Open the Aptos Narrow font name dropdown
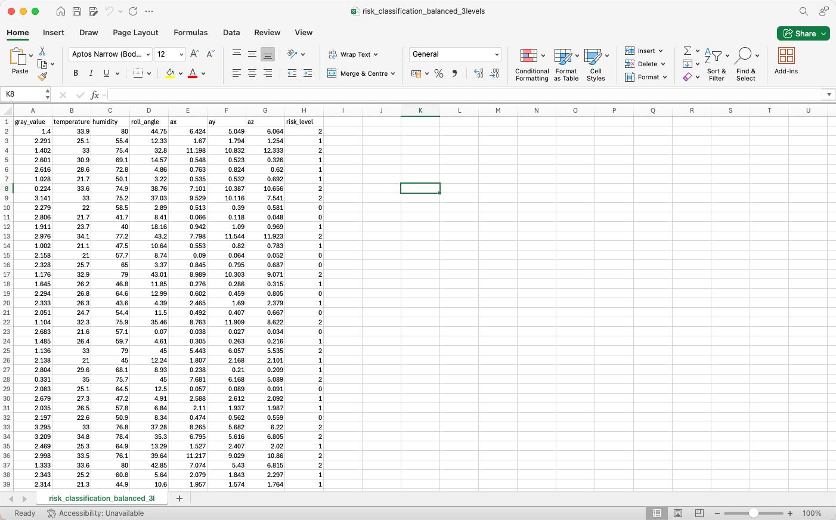Screen dimensions: 836x520 [x=148, y=54]
